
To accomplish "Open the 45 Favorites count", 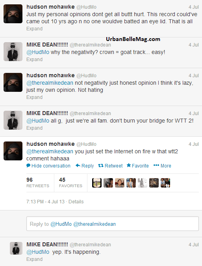I will (70, 182).
